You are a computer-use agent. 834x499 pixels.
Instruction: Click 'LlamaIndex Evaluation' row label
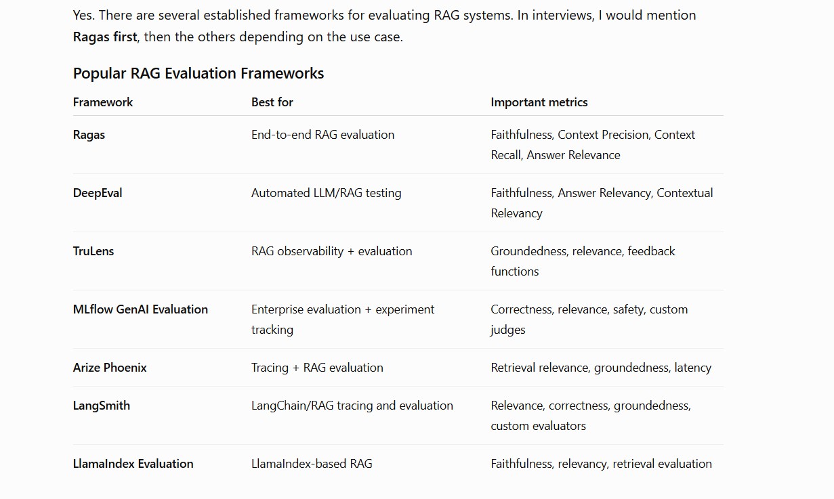tap(133, 464)
